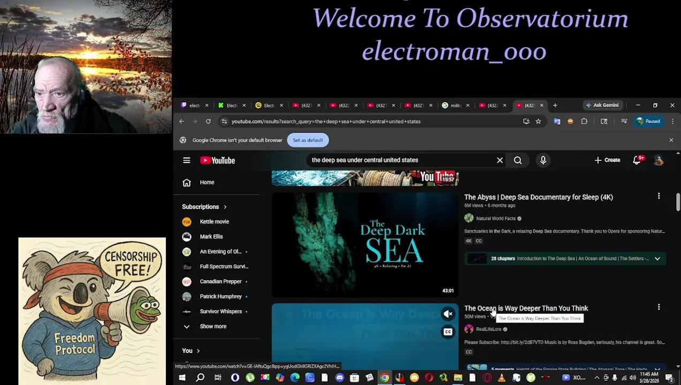Set Chrome as default browser
Screen dimensions: 681x385
coord(308,140)
